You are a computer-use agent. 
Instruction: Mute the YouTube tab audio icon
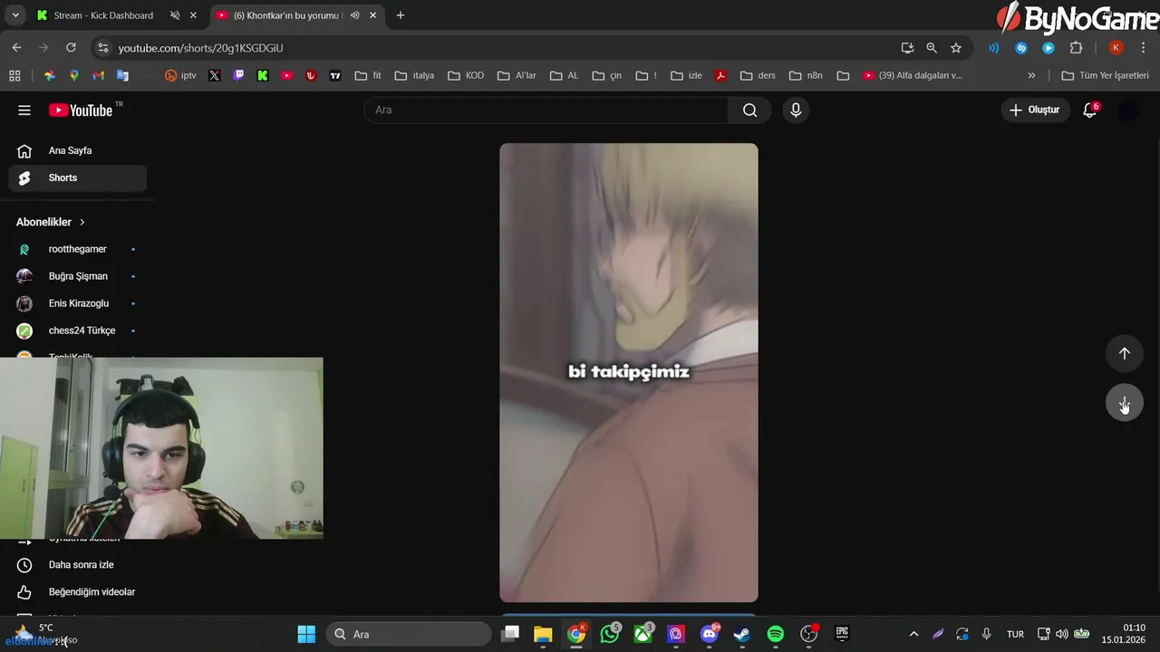pyautogui.click(x=354, y=15)
